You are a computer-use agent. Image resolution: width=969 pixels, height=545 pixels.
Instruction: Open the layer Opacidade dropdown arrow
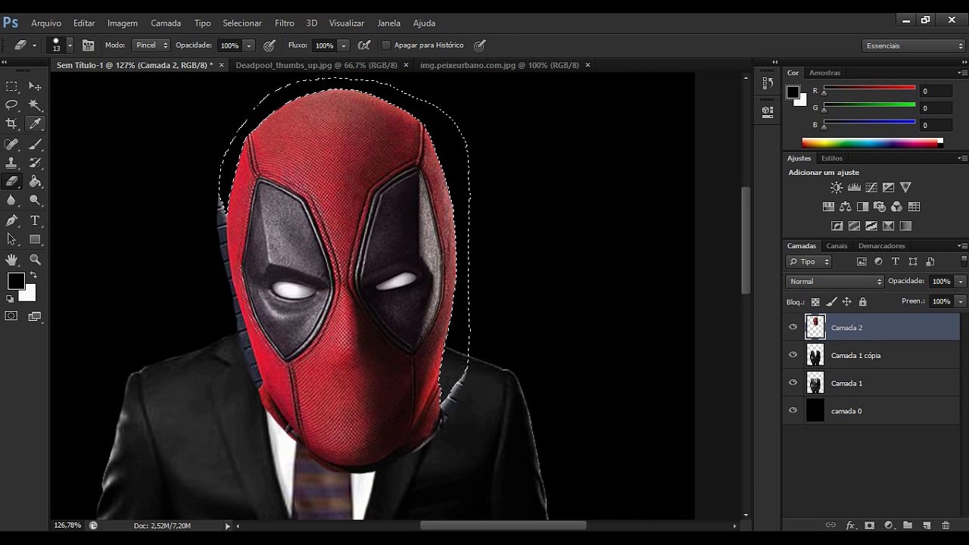click(x=961, y=282)
